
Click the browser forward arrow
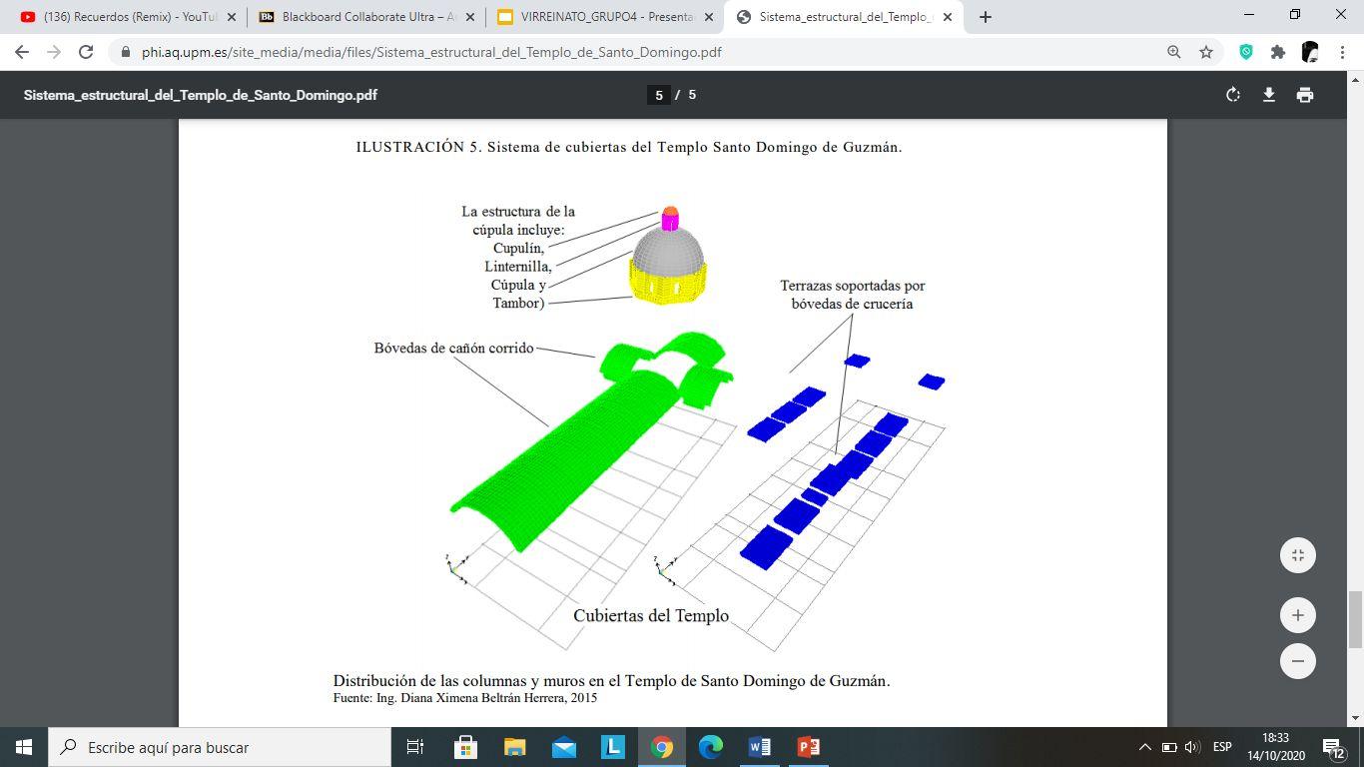pos(54,52)
